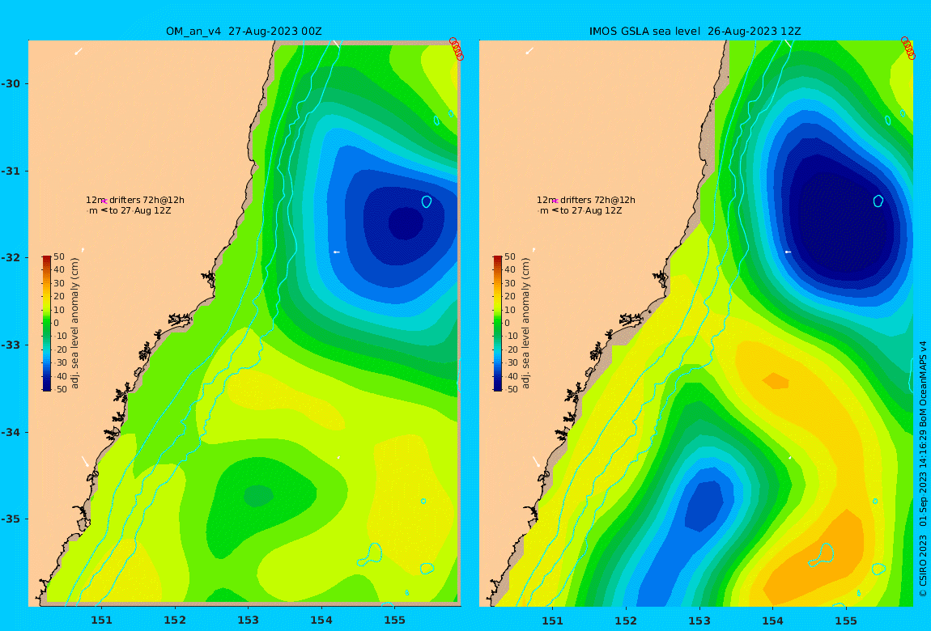Click longitude 151 under the right map
Image resolution: width=931 pixels, height=631 pixels.
(x=553, y=620)
